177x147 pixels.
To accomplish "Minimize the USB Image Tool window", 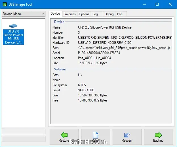I will pos(144,5).
